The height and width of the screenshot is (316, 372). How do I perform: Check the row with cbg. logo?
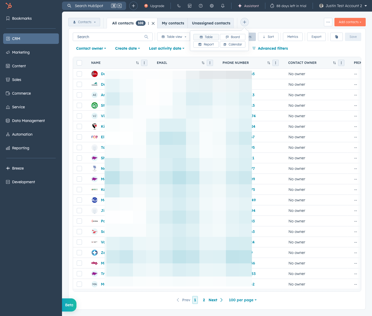click(x=79, y=263)
